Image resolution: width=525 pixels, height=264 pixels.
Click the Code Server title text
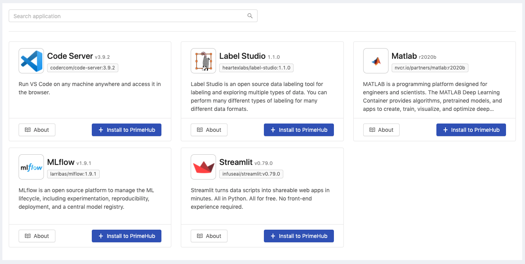coord(70,56)
